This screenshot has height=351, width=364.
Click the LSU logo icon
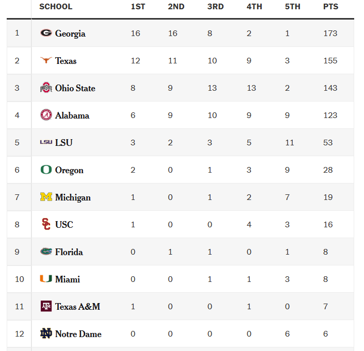[46, 142]
